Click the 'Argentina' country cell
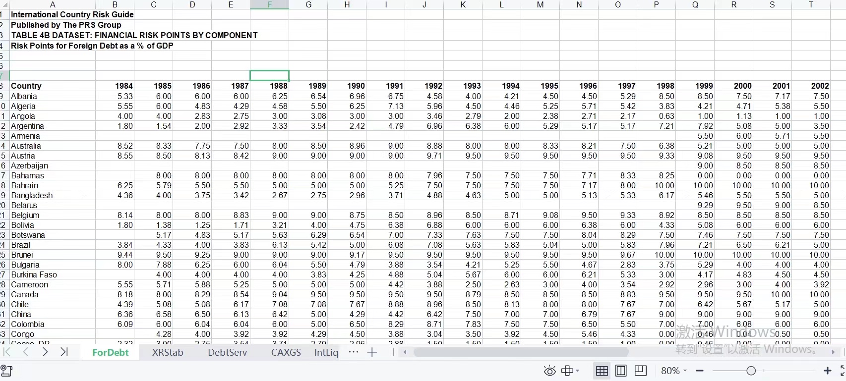846x381 pixels. click(x=53, y=126)
